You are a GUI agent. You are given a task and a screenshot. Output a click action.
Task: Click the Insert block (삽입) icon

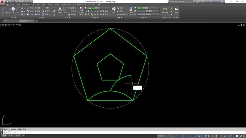pos(114,10)
